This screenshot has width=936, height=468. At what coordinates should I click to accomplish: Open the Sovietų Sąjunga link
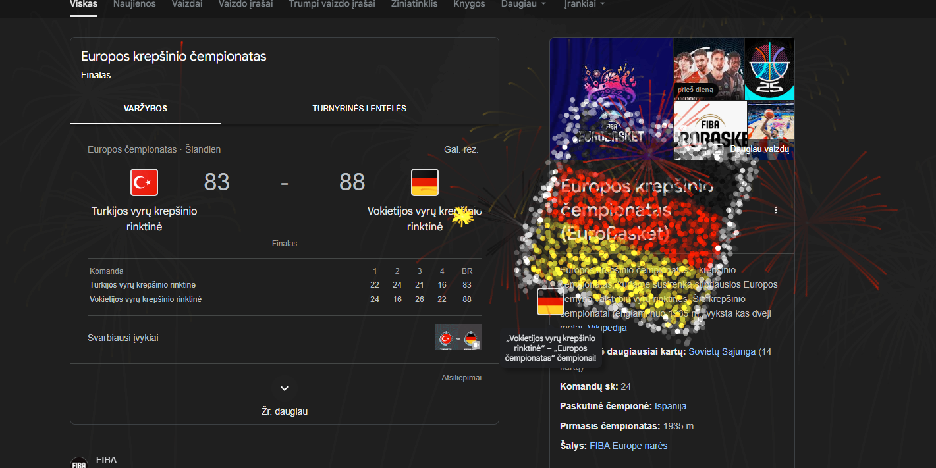(x=722, y=351)
